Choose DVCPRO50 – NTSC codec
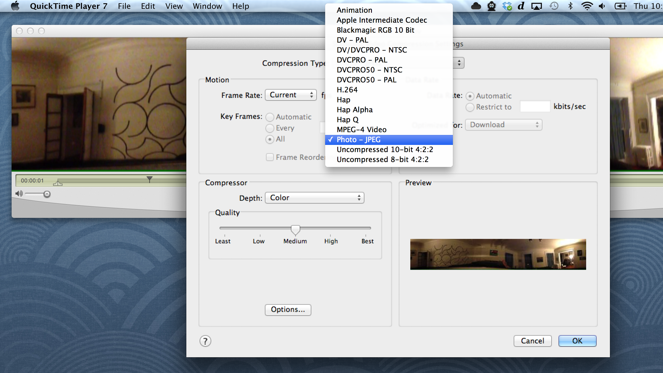The height and width of the screenshot is (373, 663). pos(389,70)
